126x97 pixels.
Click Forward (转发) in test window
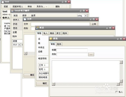(30, 7)
